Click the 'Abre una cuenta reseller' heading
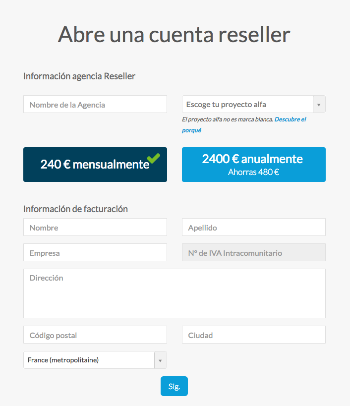 click(174, 35)
